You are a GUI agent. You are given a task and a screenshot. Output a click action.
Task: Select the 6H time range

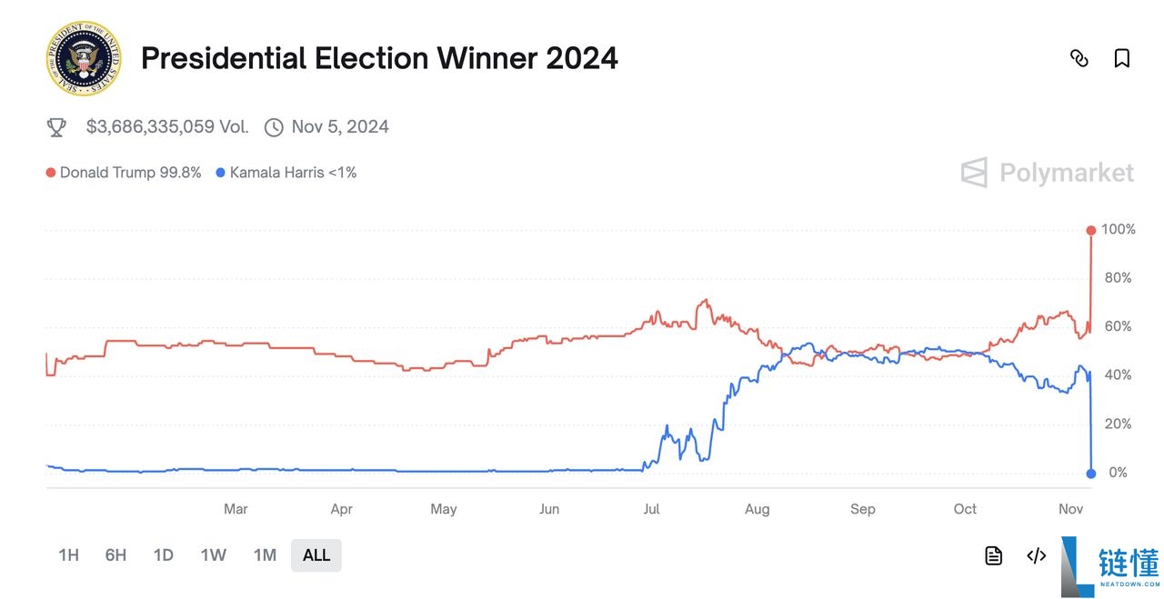(x=115, y=555)
